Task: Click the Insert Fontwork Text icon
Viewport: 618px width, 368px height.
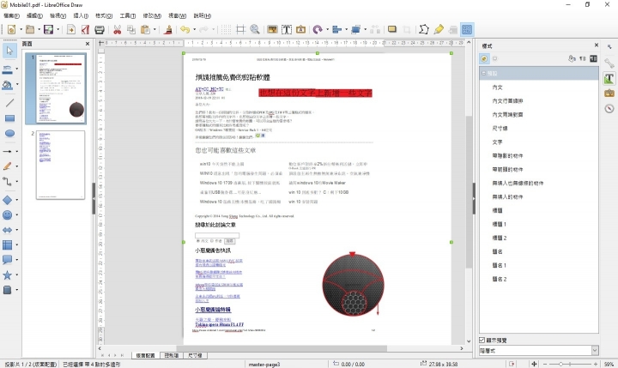Action: tap(300, 29)
